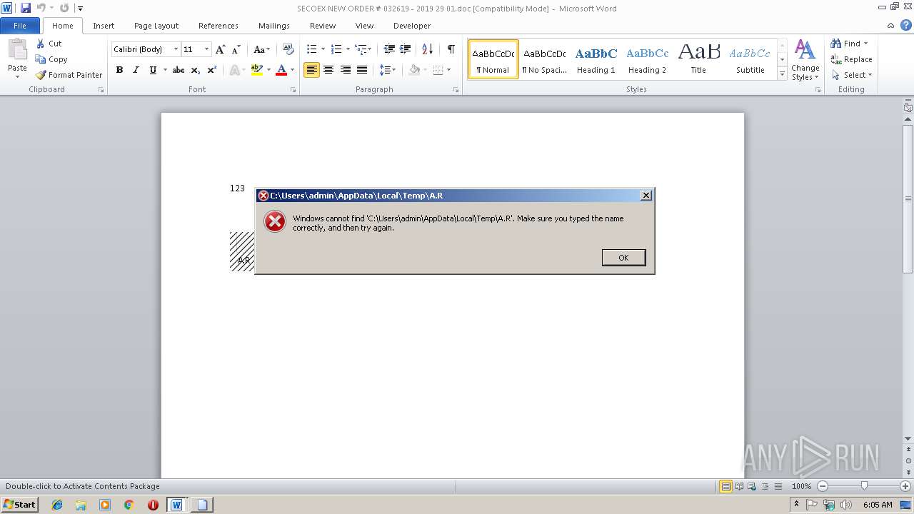
Task: Open the Mailings tab
Action: (x=274, y=26)
